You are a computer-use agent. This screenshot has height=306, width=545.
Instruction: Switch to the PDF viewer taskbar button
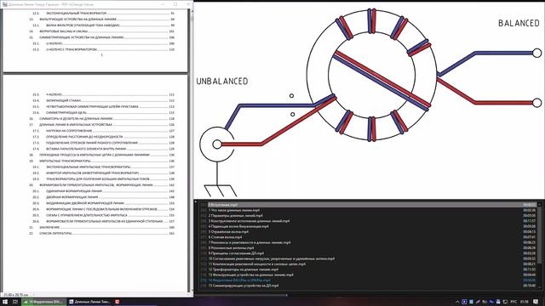(x=89, y=302)
